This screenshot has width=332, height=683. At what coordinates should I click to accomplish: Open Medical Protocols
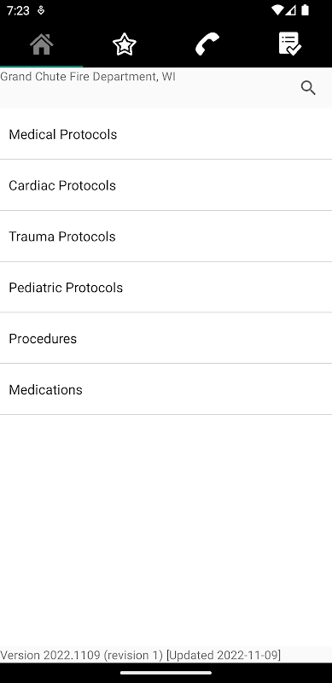166,134
